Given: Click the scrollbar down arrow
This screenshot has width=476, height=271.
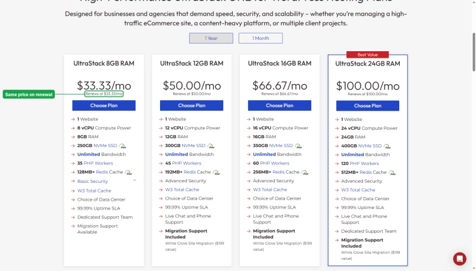Looking at the screenshot, I should [474, 269].
